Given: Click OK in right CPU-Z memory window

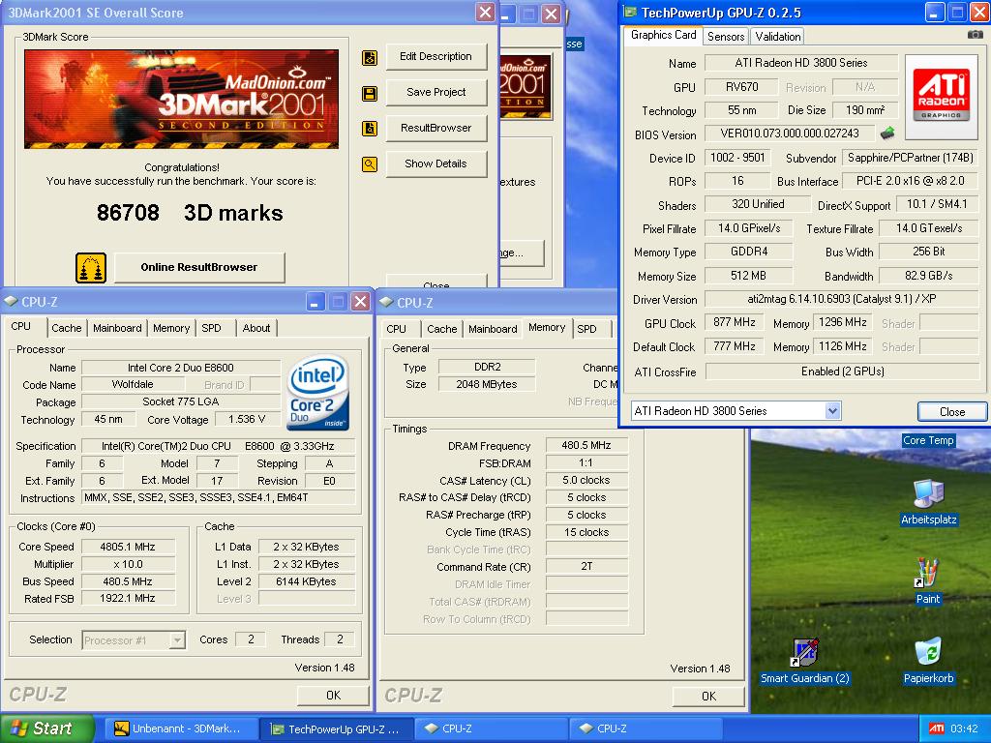Looking at the screenshot, I should click(x=708, y=696).
